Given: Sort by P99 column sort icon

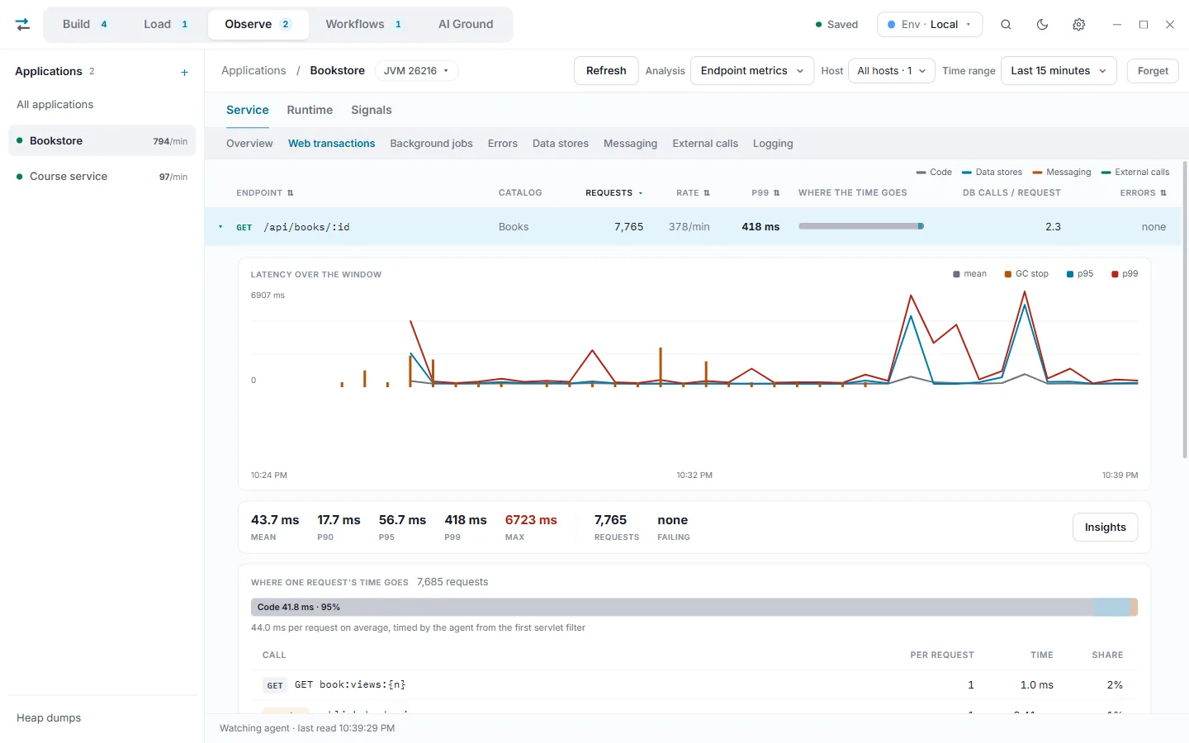Looking at the screenshot, I should point(776,193).
